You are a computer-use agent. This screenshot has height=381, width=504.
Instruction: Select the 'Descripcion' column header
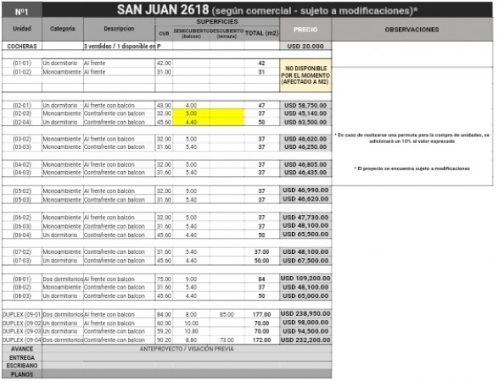tap(119, 29)
